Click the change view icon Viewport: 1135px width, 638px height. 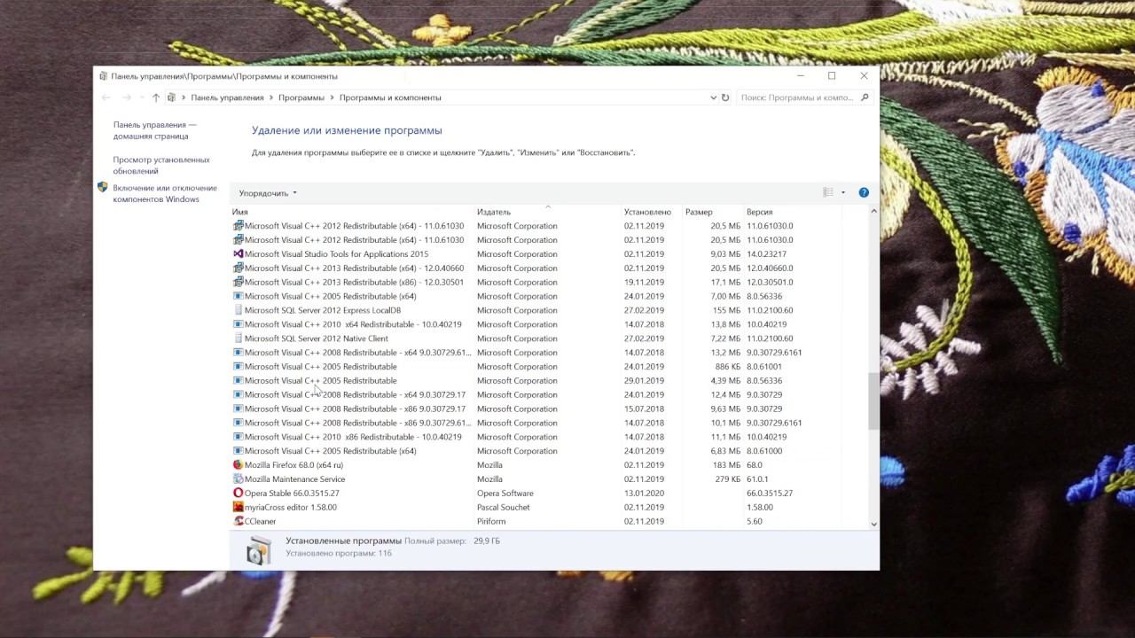click(828, 192)
